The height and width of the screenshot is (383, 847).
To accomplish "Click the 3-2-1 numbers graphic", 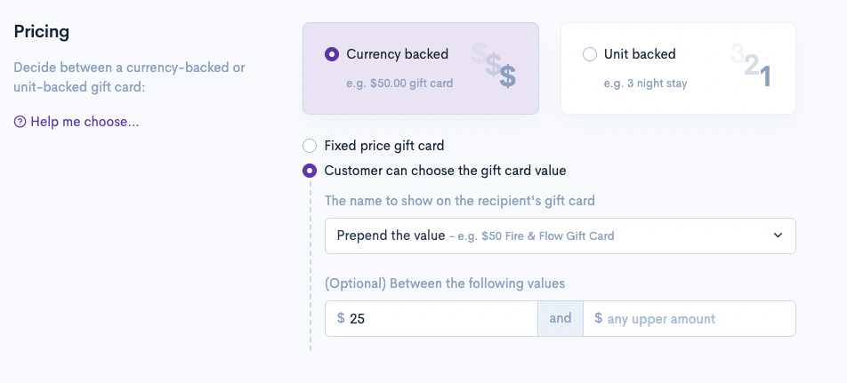I will (751, 65).
